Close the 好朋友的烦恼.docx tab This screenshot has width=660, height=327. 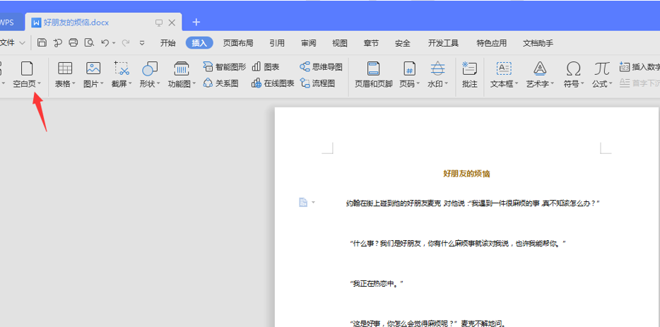click(172, 23)
